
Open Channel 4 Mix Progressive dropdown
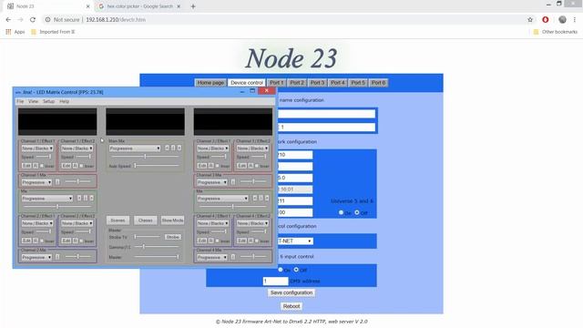click(x=212, y=257)
